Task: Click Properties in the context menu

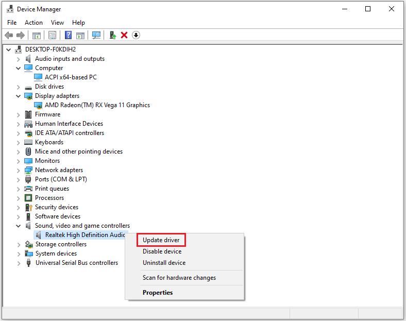Action: coord(158,293)
